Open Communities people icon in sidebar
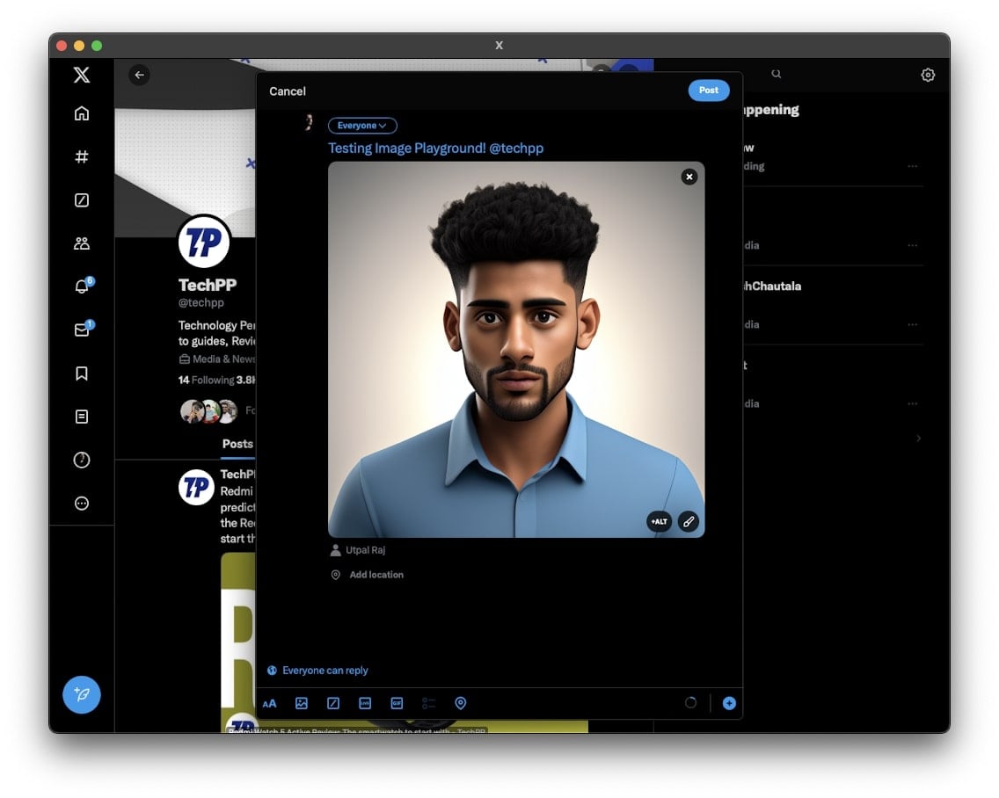Screen dimensions: 999x798 coord(82,243)
